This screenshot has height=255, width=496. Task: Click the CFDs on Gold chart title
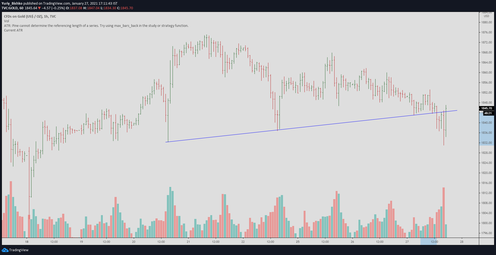click(x=30, y=16)
